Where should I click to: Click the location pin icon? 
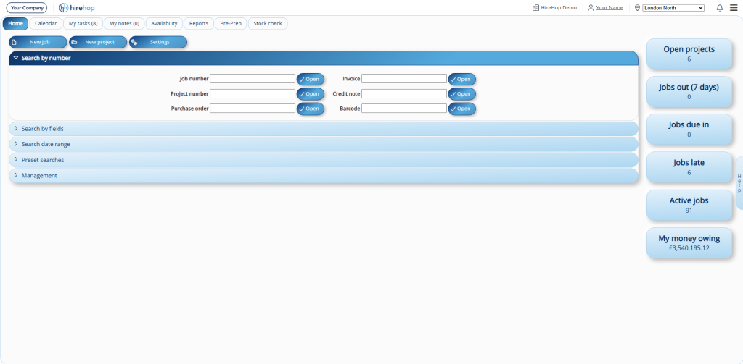pyautogui.click(x=637, y=7)
